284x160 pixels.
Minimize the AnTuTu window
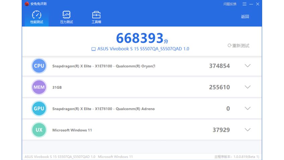(x=251, y=4)
